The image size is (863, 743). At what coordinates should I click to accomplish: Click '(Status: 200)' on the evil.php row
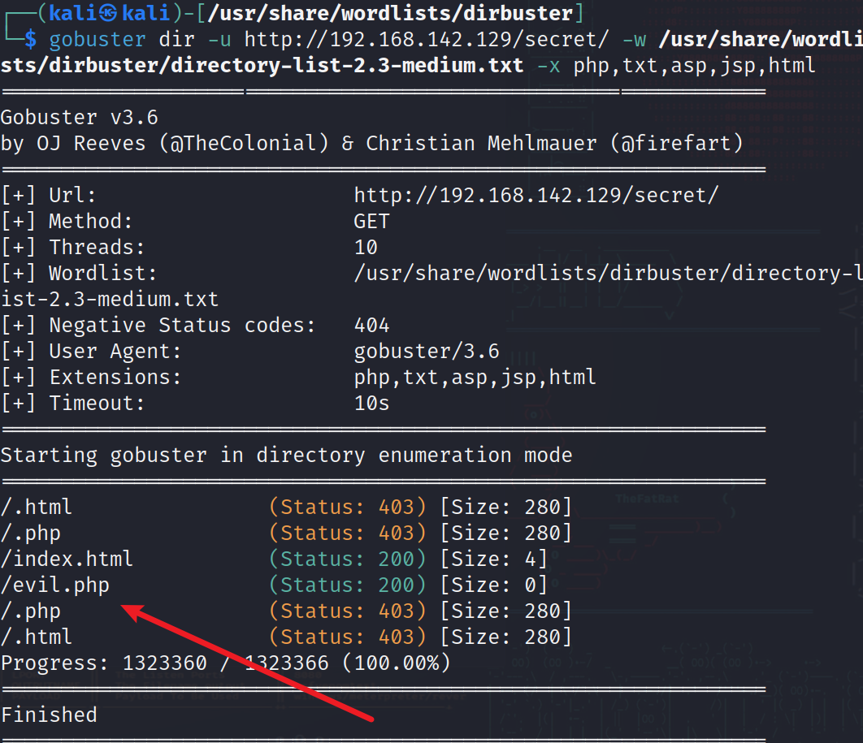coord(347,585)
